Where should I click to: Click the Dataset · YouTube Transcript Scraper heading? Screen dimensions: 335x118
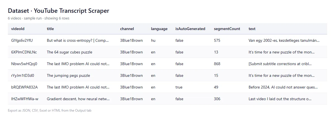[x=59, y=11]
